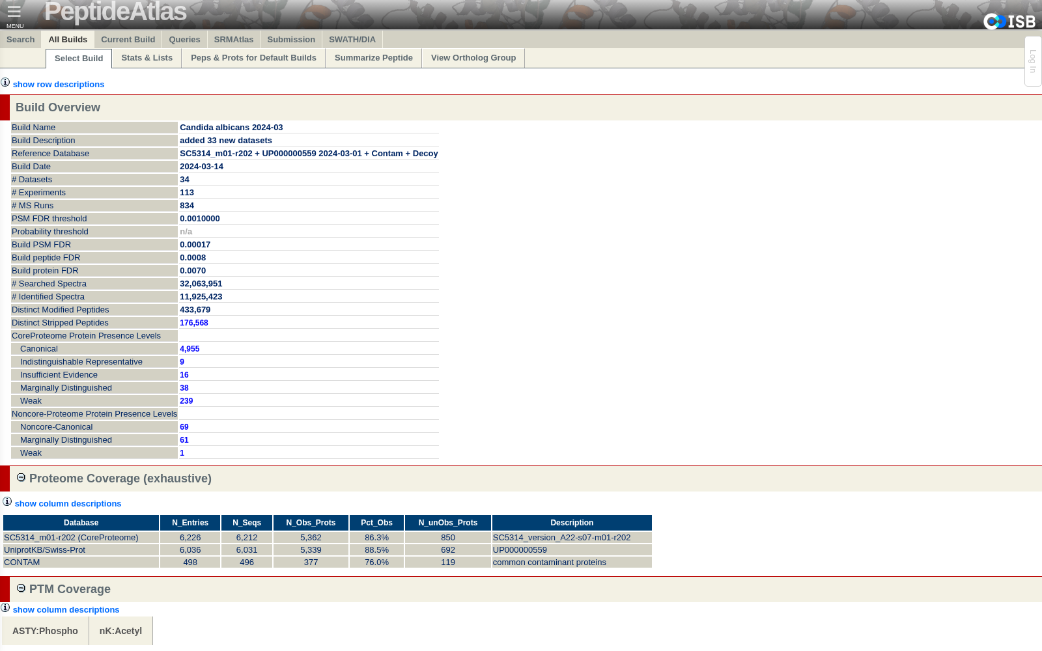Click show column descriptions under Proteome Coverage
The height and width of the screenshot is (651, 1042).
68,504
